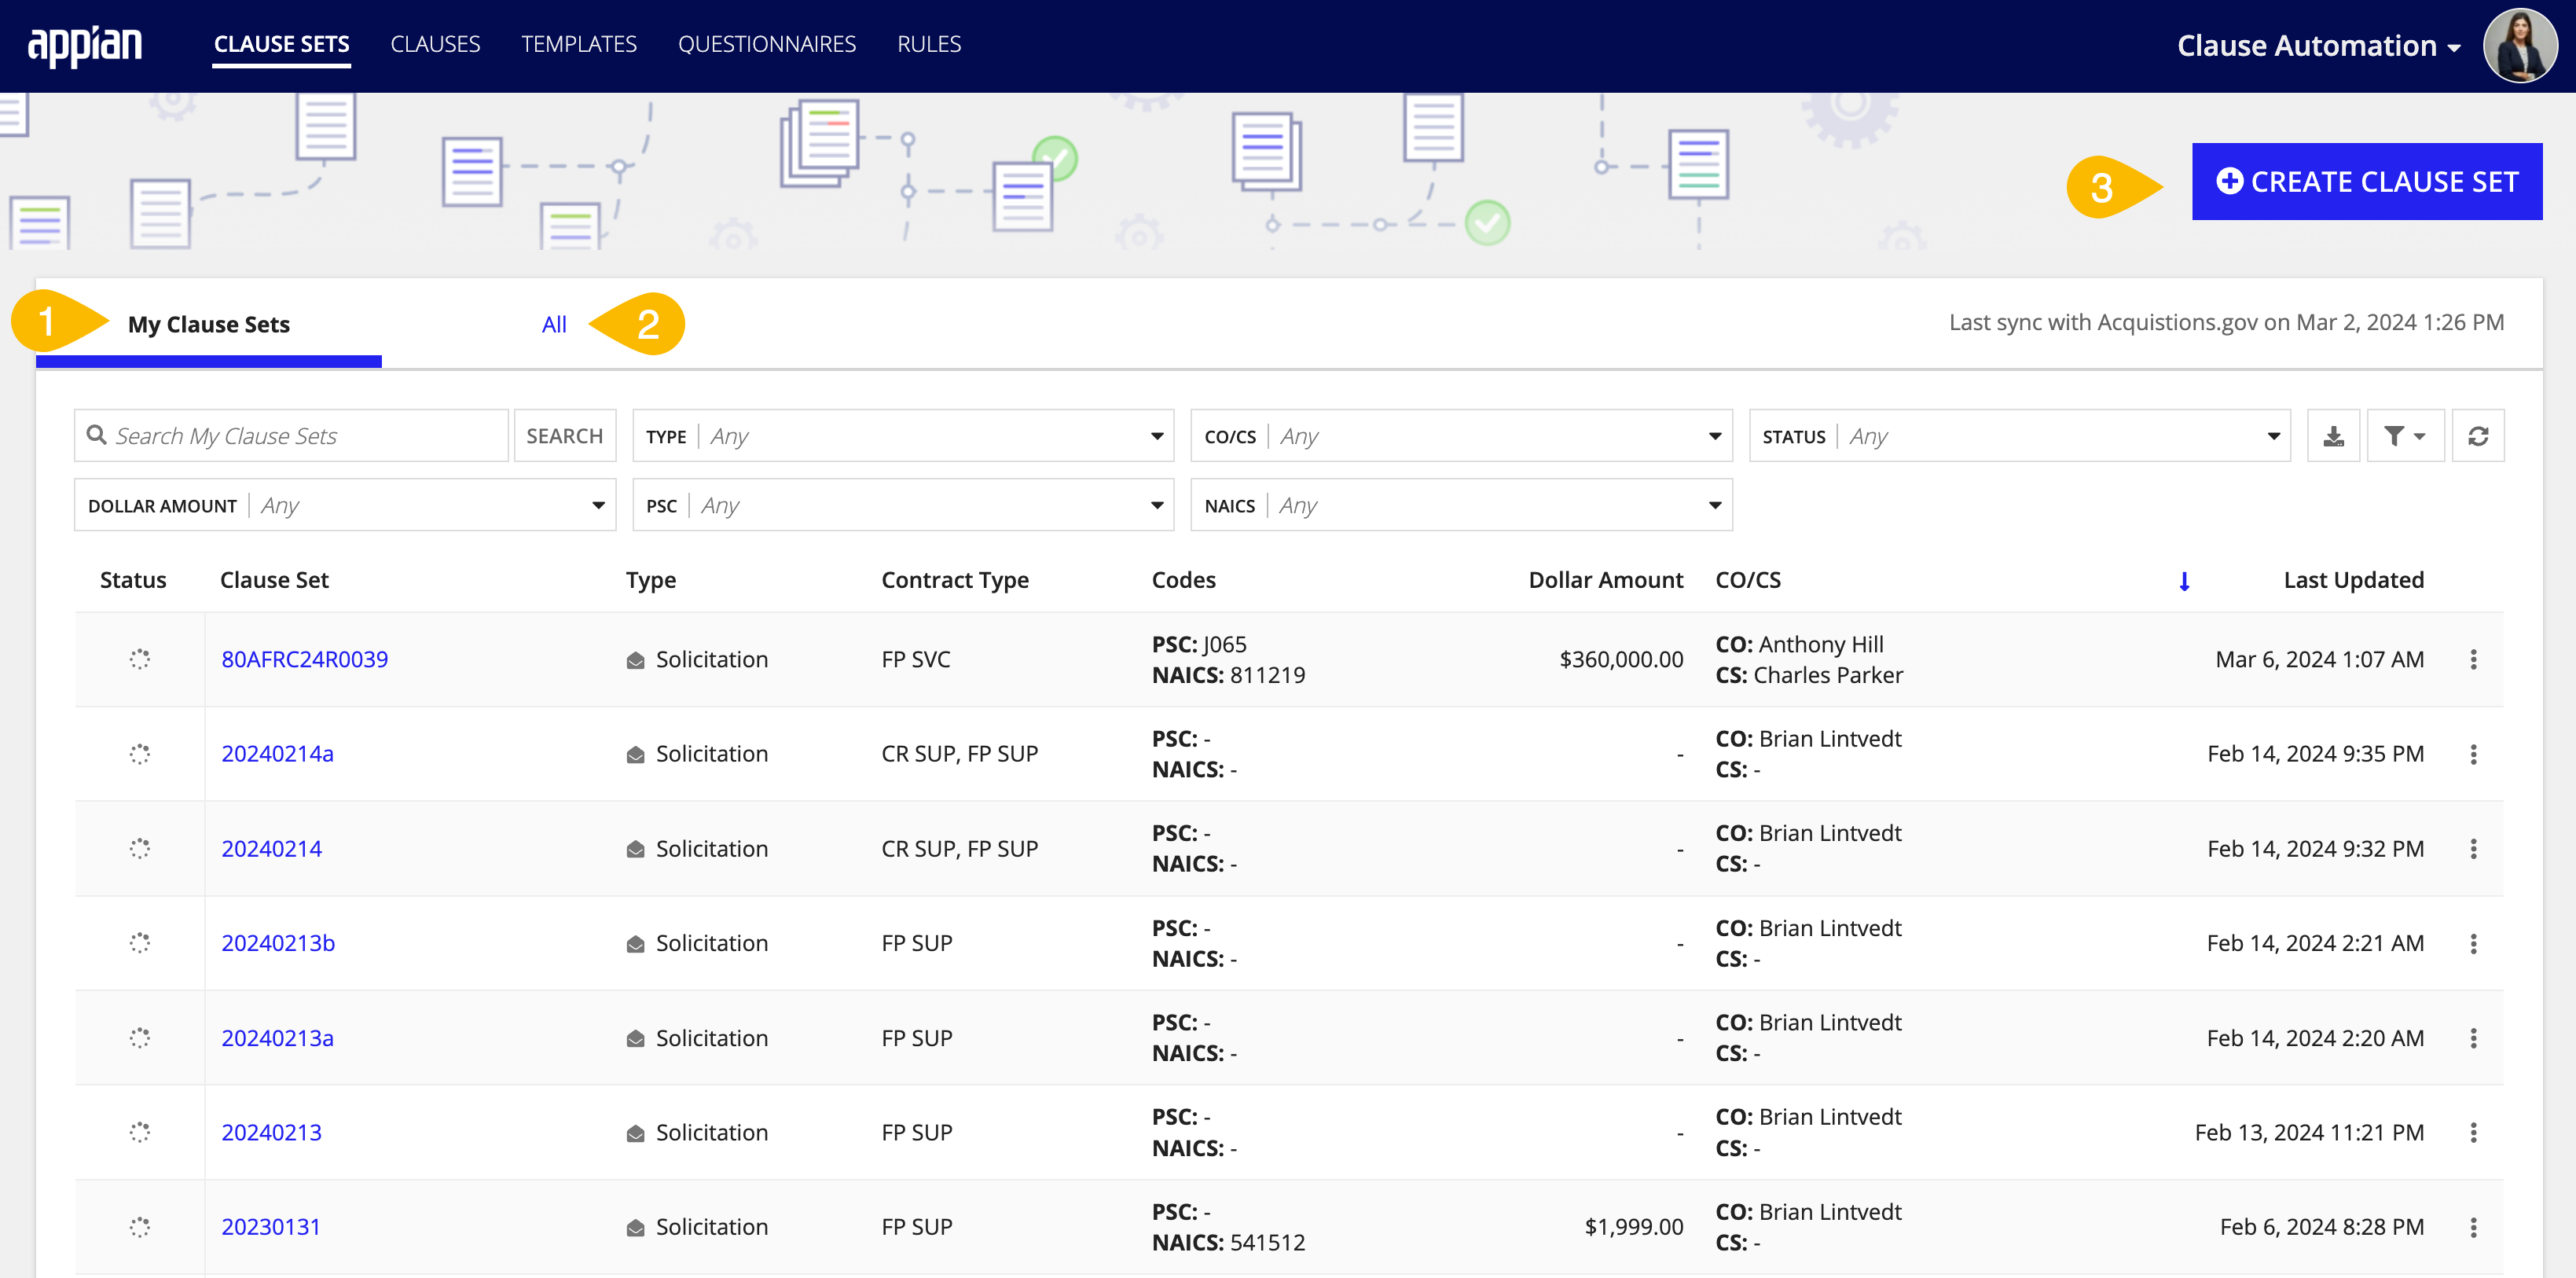Click the Mar 6, 2024 1:07 AM date

point(2319,660)
